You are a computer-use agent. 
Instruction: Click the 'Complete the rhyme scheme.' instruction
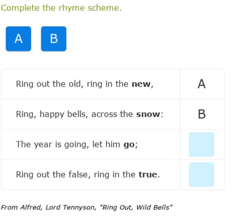(x=61, y=8)
